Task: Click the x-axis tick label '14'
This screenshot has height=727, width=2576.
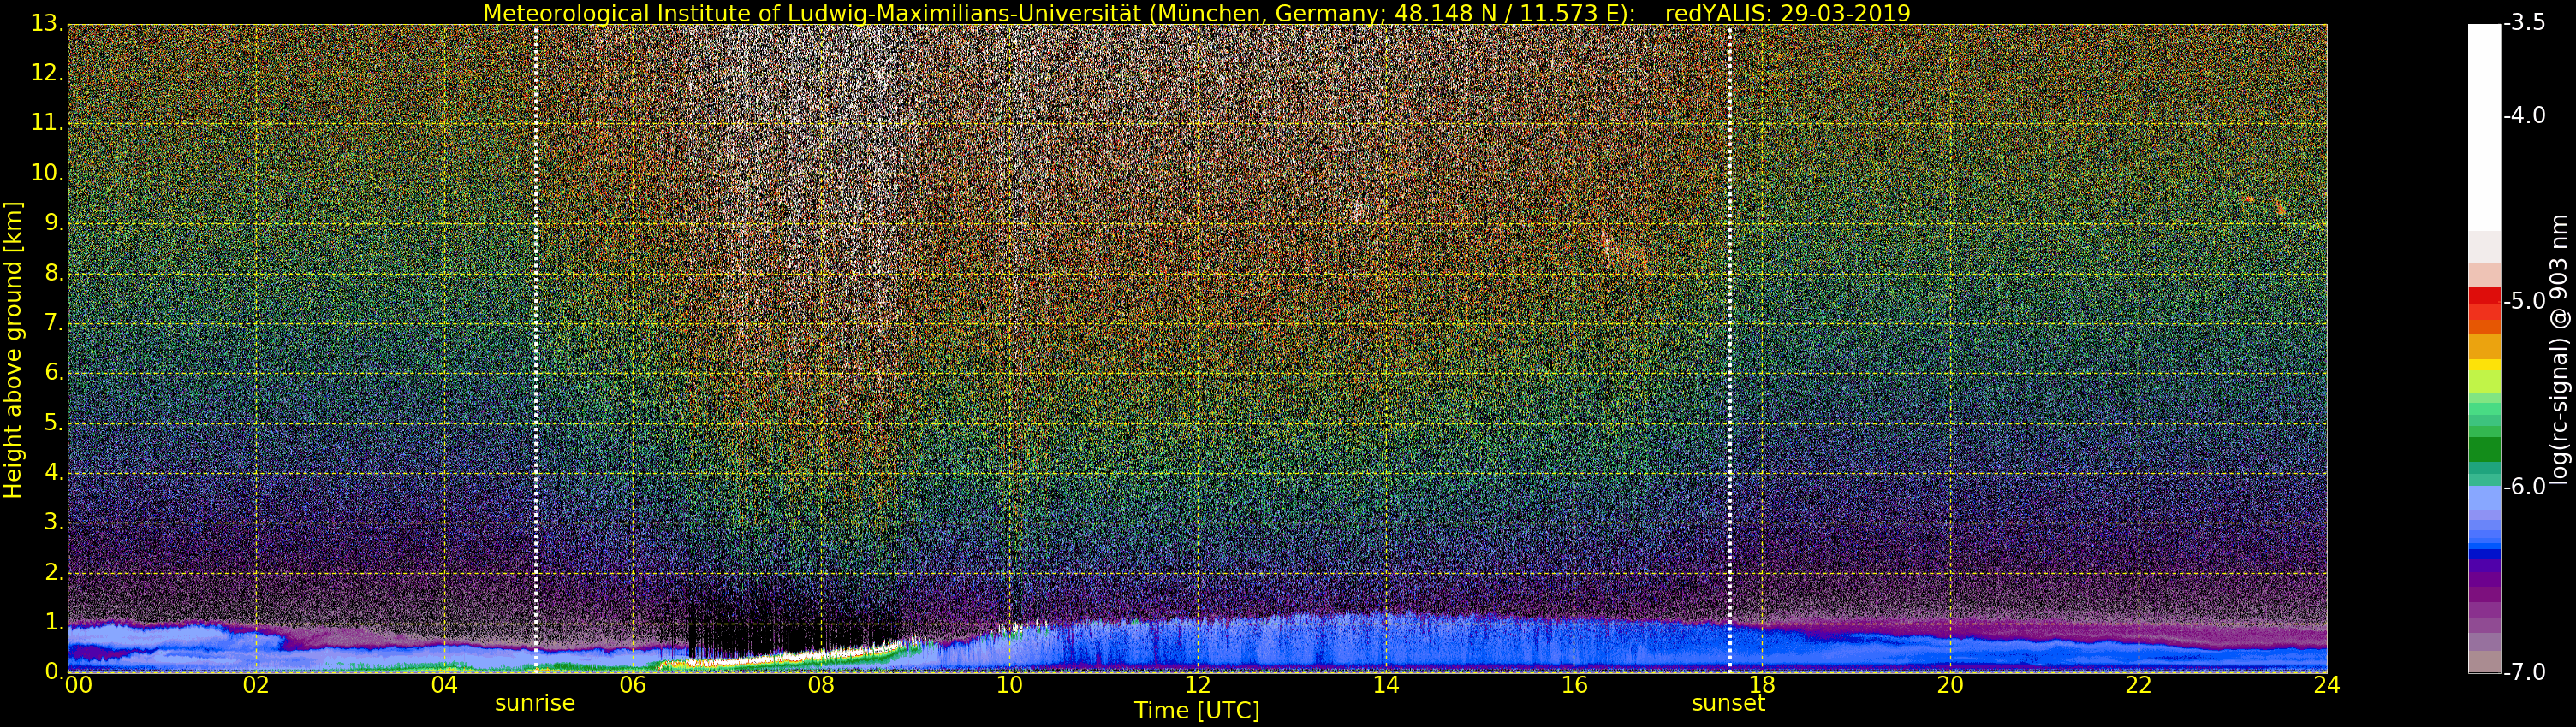Action: [x=1385, y=685]
